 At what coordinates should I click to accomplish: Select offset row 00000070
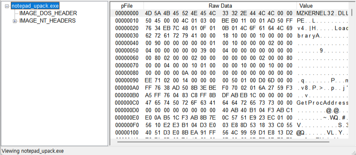click(229, 65)
